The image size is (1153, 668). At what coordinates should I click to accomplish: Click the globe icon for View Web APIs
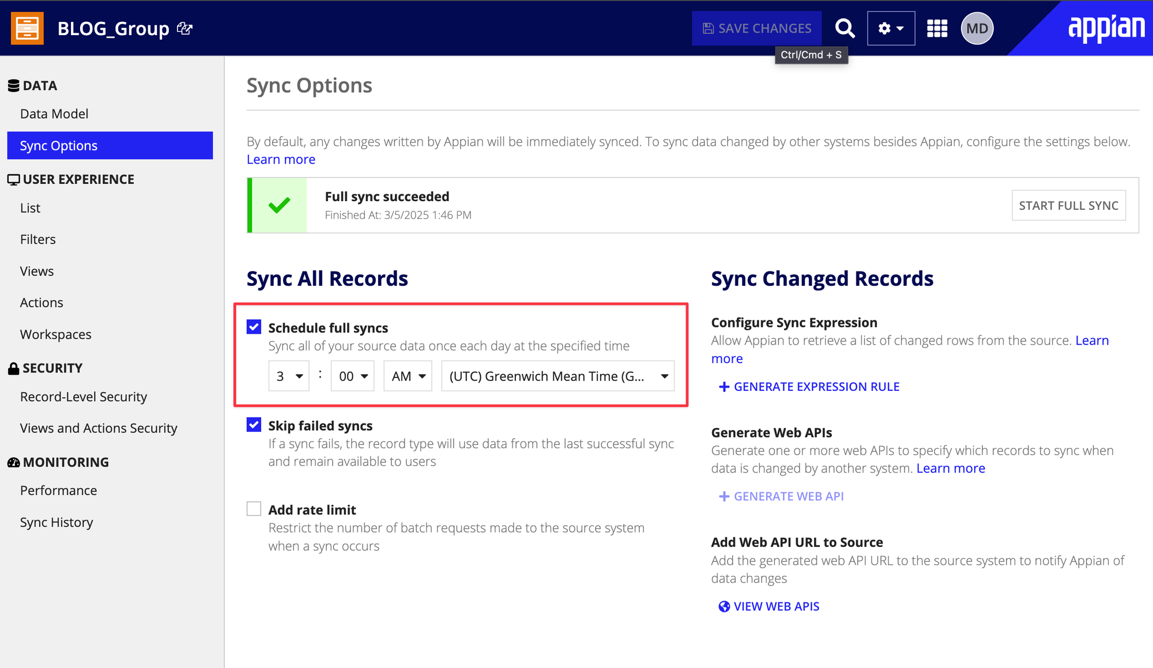[724, 606]
